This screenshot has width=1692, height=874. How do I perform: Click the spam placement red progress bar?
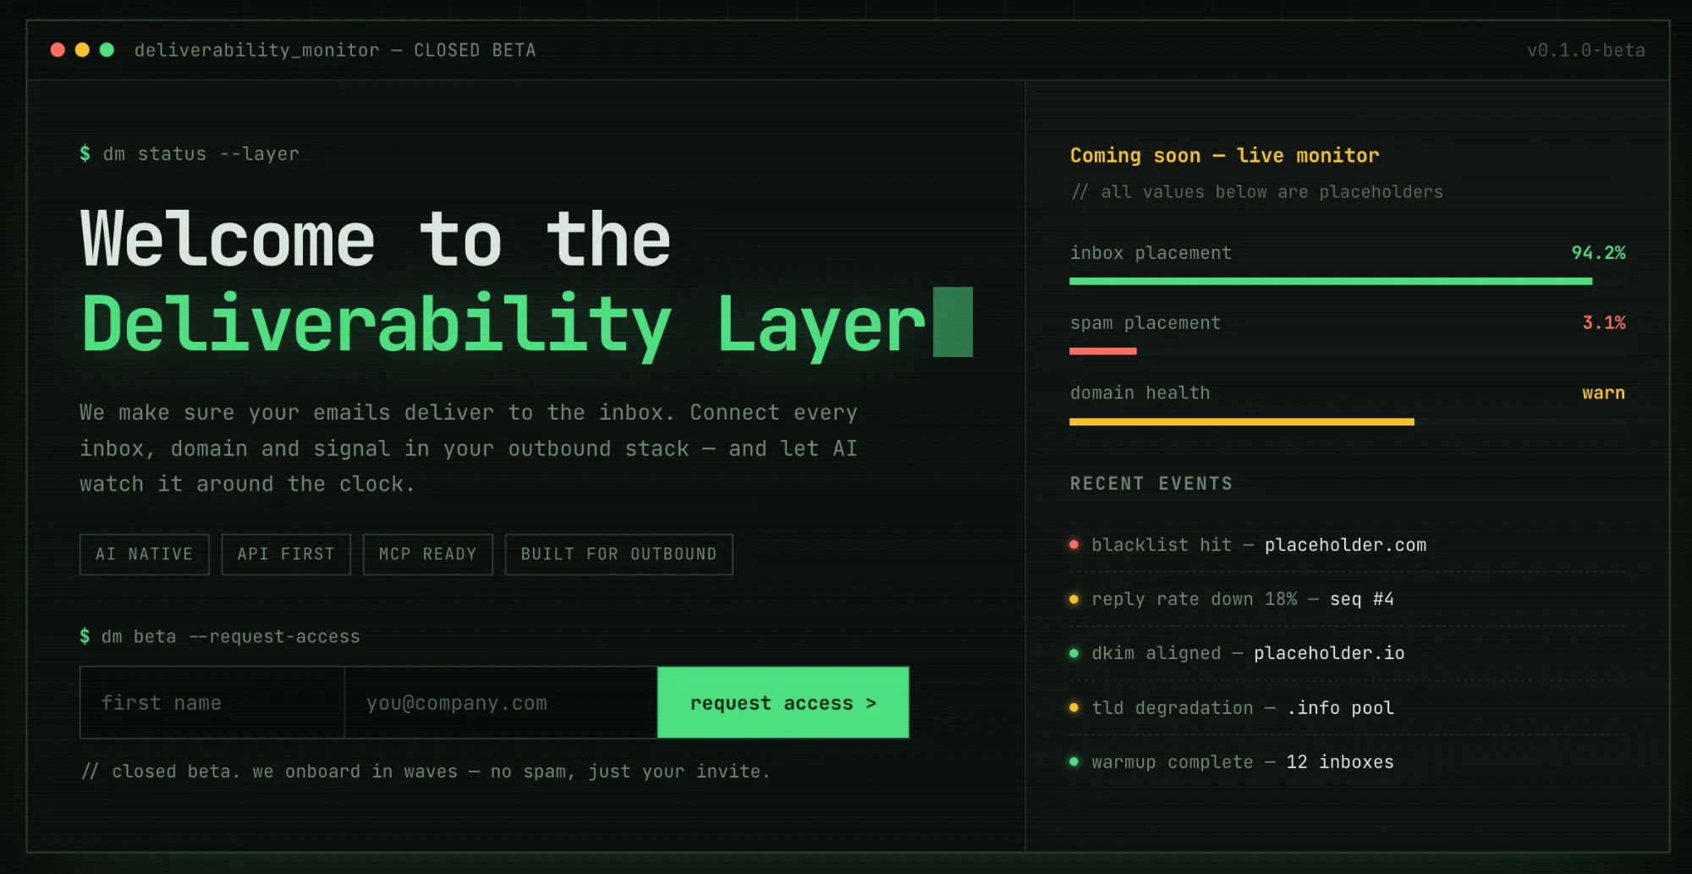pyautogui.click(x=1103, y=351)
